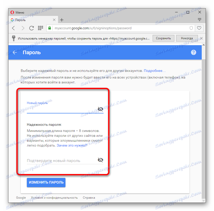Open a new tab with plus icon

(62, 20)
